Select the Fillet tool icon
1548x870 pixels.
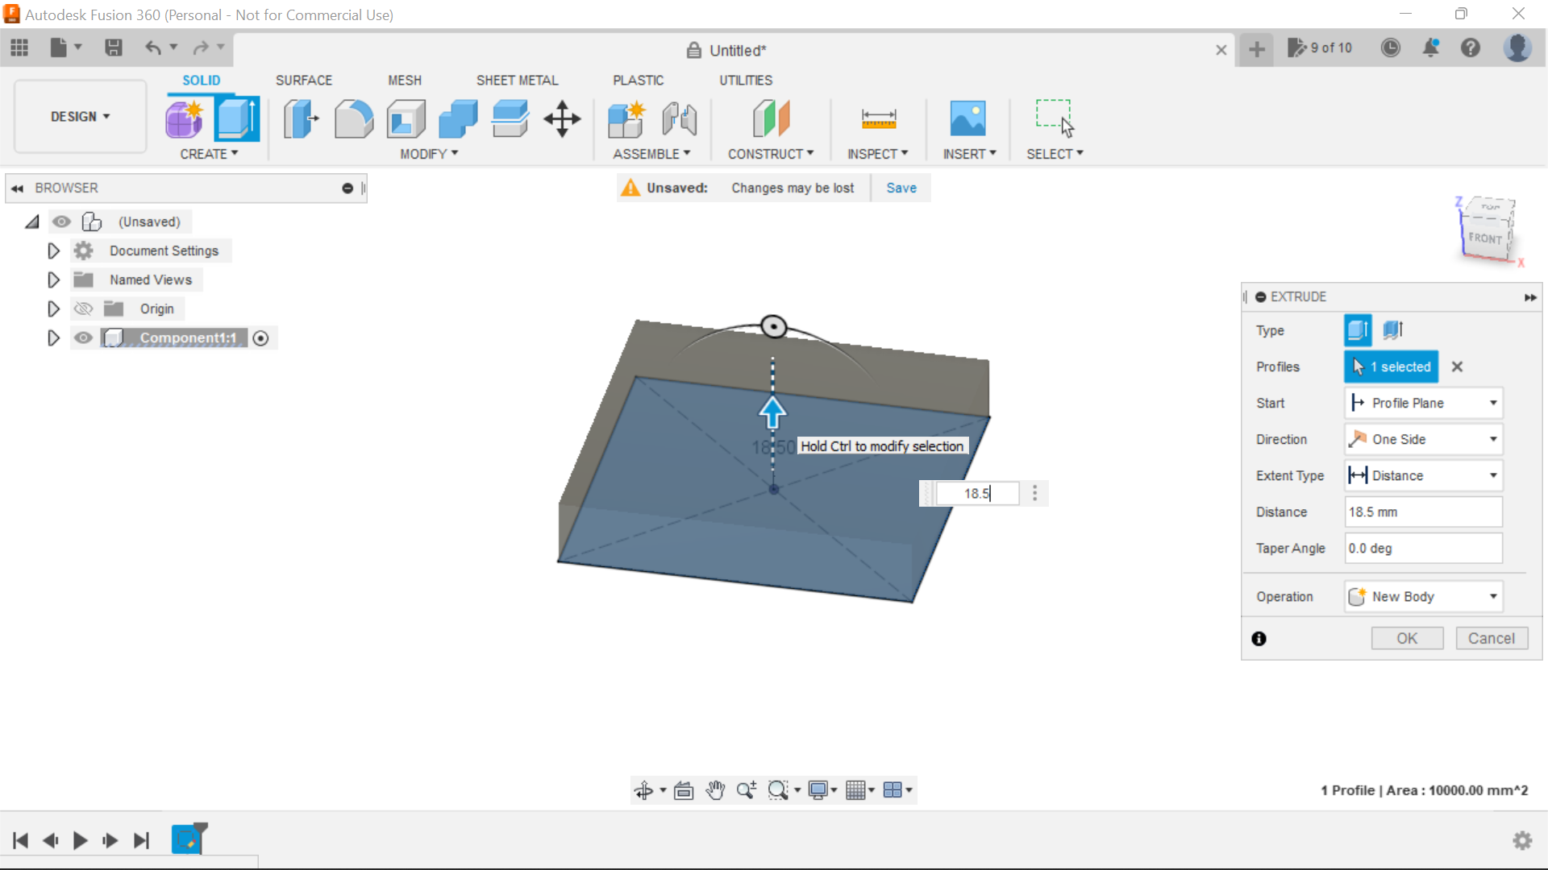click(x=353, y=119)
